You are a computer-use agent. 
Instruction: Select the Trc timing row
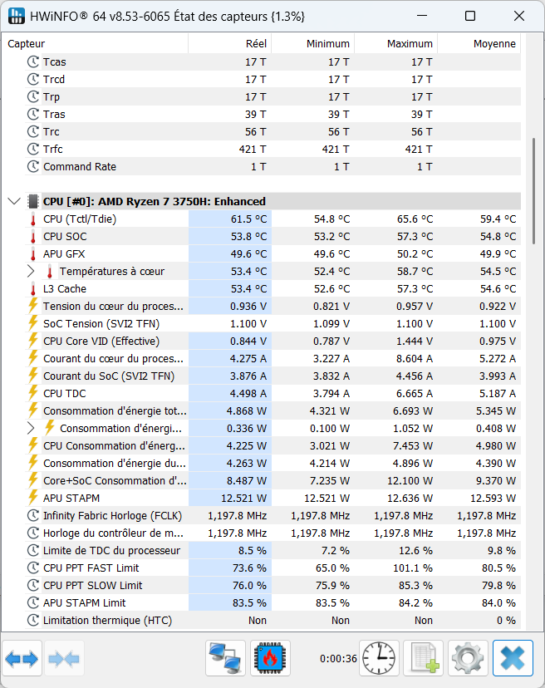coord(273,131)
